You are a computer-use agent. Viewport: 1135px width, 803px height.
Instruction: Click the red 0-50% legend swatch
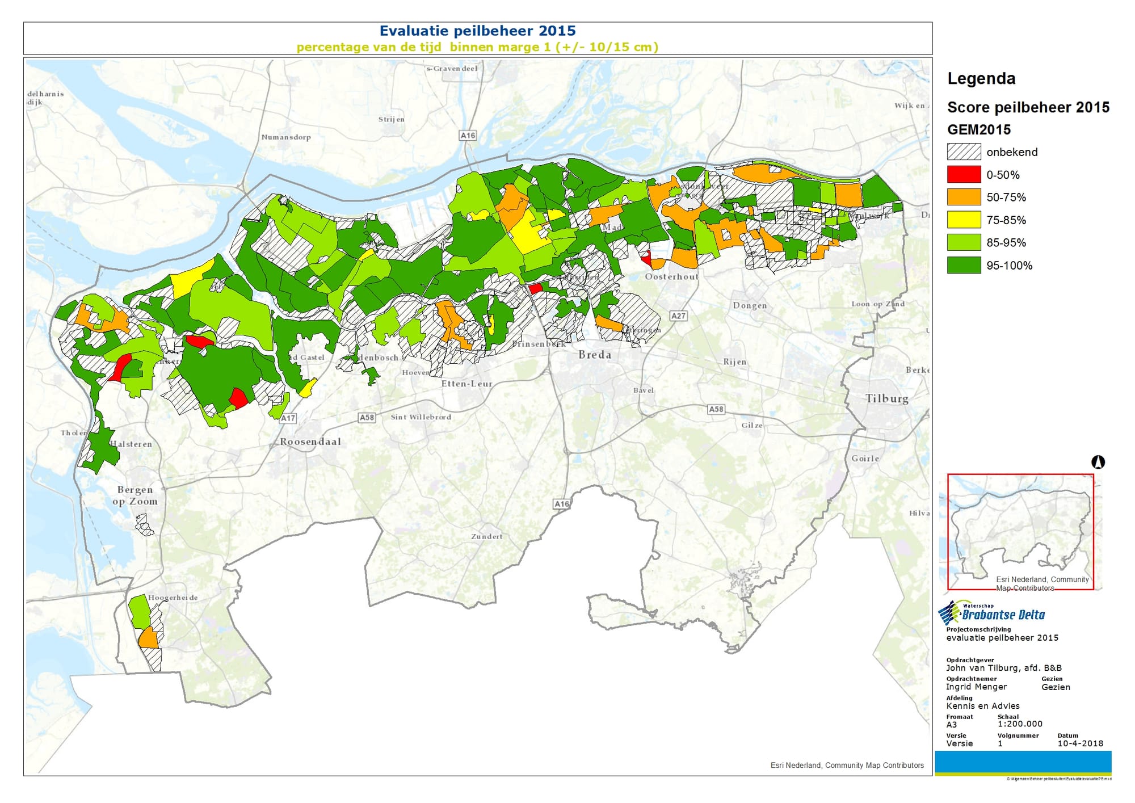(x=964, y=174)
